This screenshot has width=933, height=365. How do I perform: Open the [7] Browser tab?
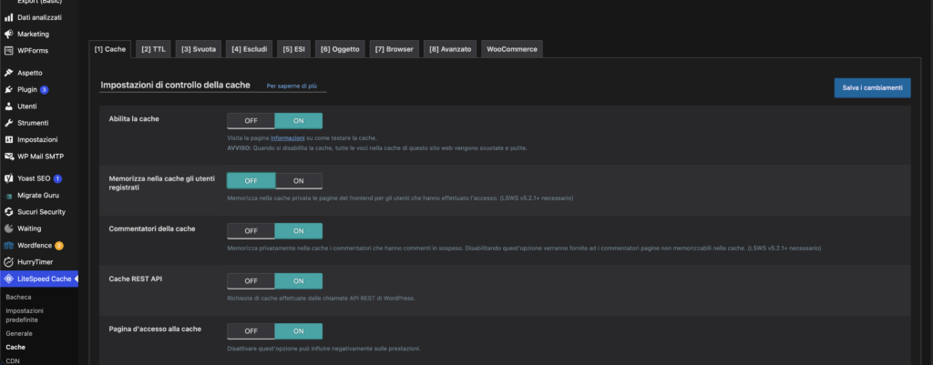[394, 49]
